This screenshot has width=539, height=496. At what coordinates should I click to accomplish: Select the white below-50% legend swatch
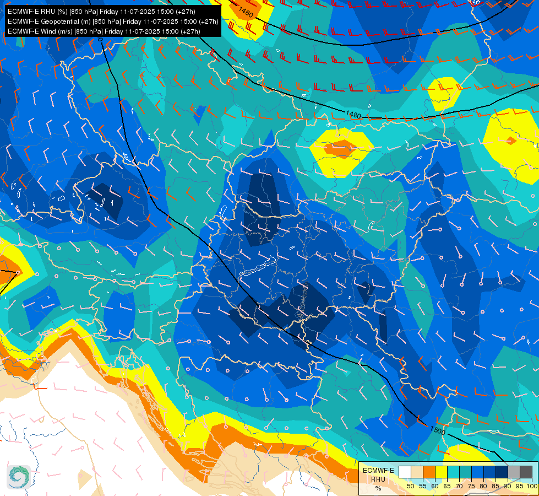click(405, 472)
